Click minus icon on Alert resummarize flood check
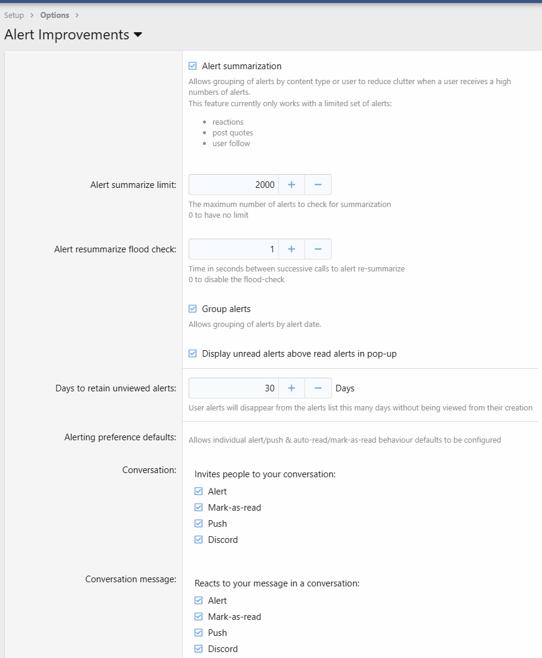 (x=318, y=249)
